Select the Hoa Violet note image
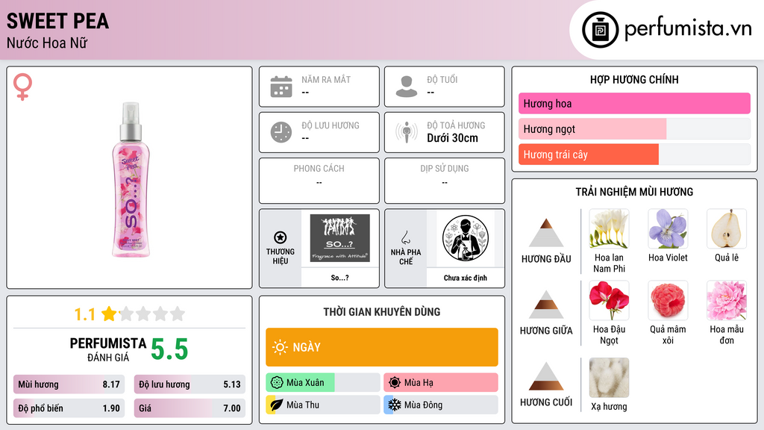 coord(668,228)
